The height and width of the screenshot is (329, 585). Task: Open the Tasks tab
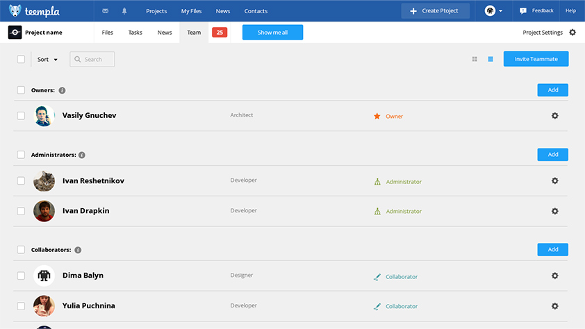[x=135, y=33]
